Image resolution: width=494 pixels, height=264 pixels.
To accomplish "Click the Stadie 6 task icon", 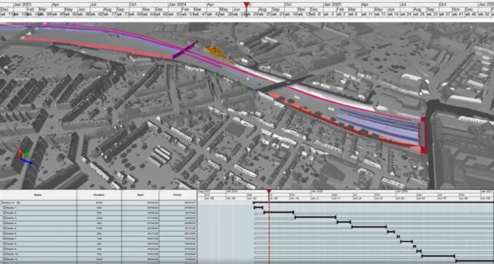I will click(x=4, y=234).
